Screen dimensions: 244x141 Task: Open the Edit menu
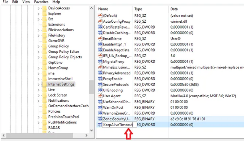[x=15, y=2]
